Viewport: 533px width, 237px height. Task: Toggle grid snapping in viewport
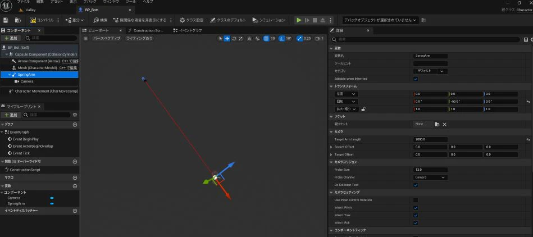click(266, 38)
